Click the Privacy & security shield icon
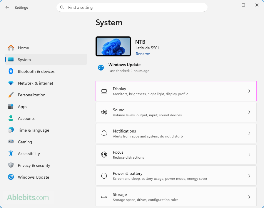The width and height of the screenshot is (264, 208). click(x=11, y=165)
